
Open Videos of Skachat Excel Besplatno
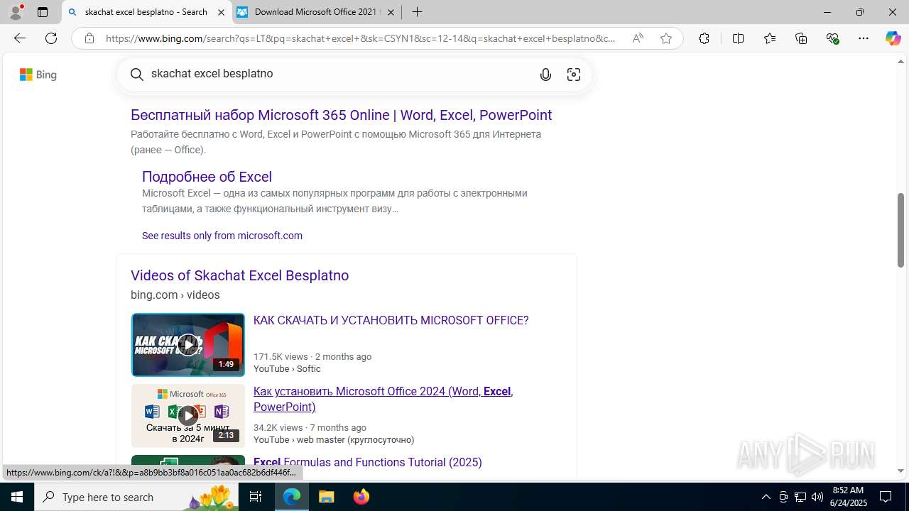pos(240,275)
